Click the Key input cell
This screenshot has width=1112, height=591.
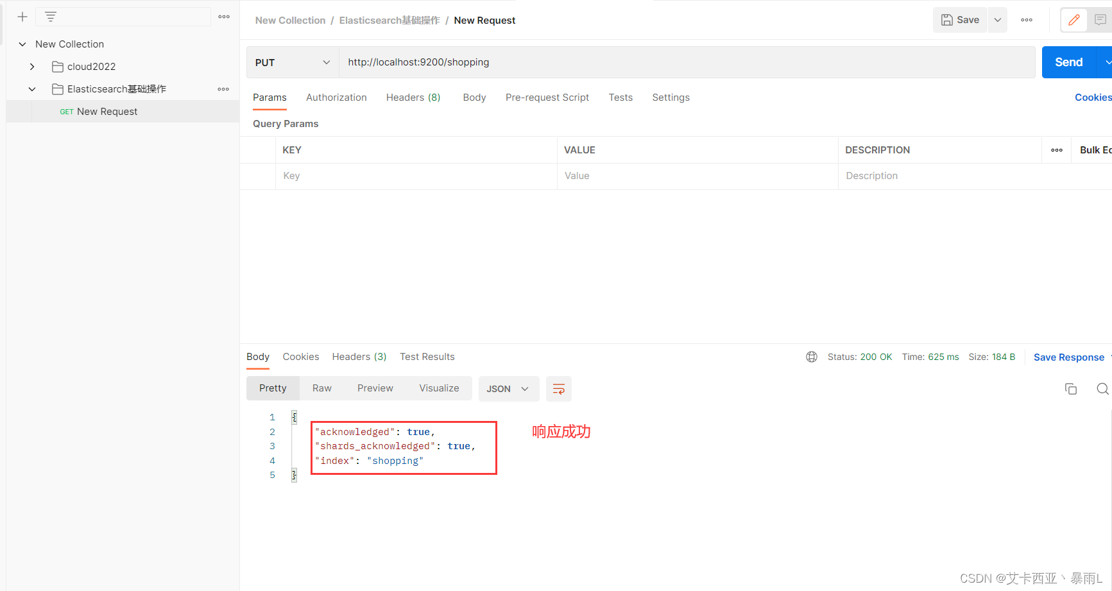pyautogui.click(x=416, y=176)
